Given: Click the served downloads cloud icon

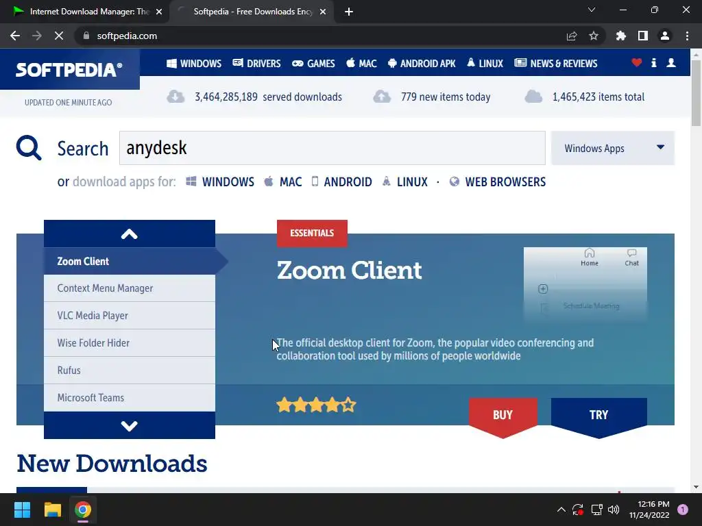Looking at the screenshot, I should tap(175, 97).
